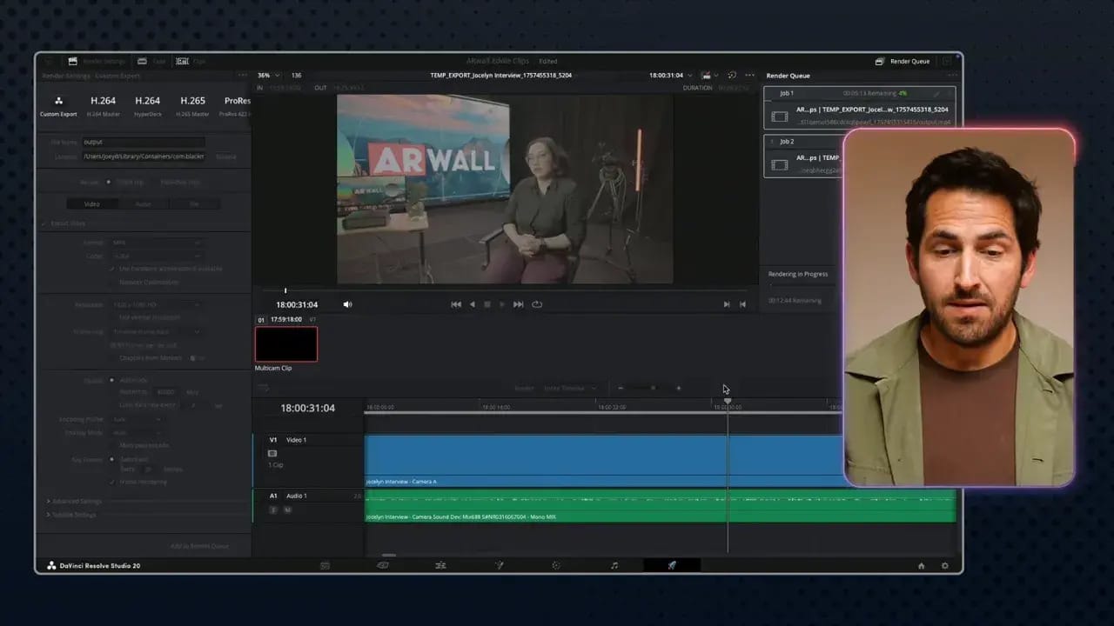Select the H.265 Master preset

click(x=192, y=105)
